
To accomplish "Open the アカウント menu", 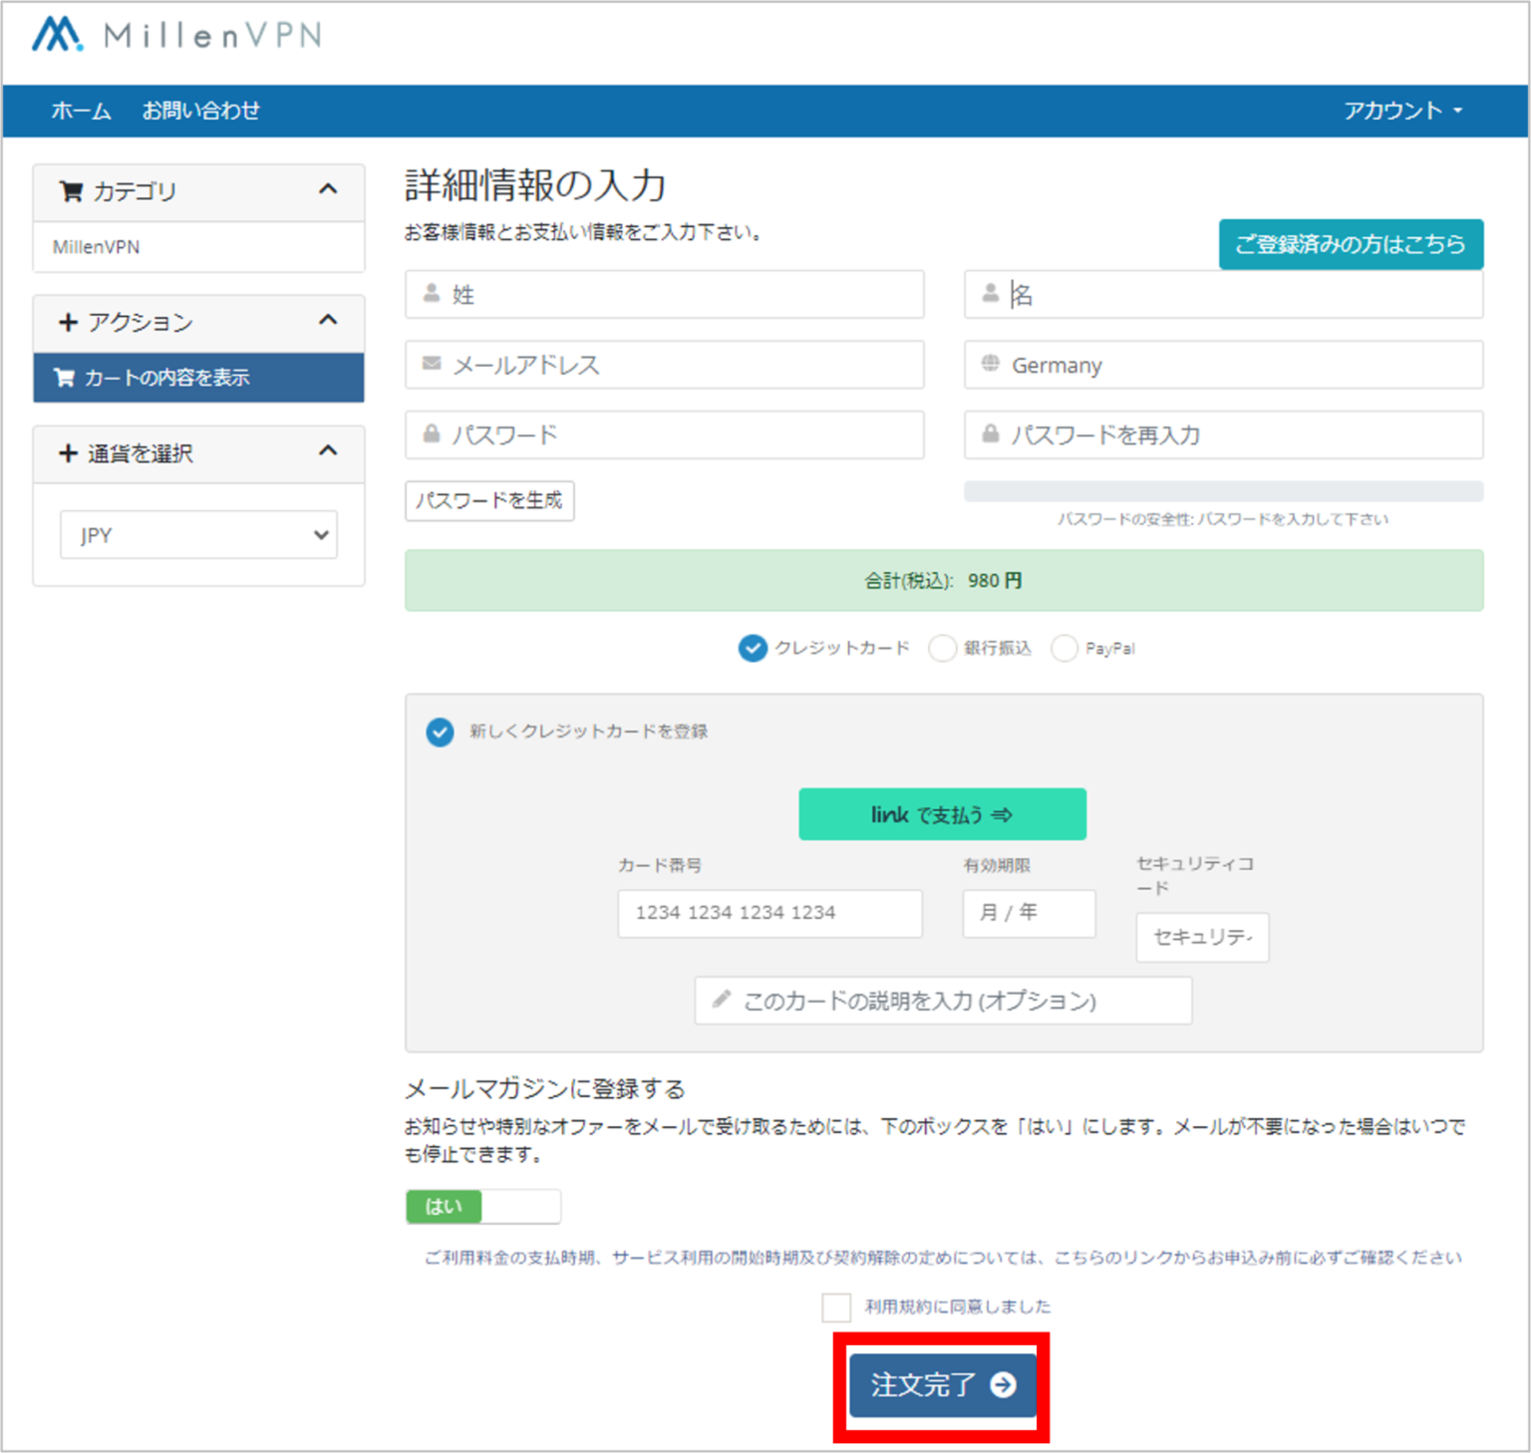I will coord(1401,111).
